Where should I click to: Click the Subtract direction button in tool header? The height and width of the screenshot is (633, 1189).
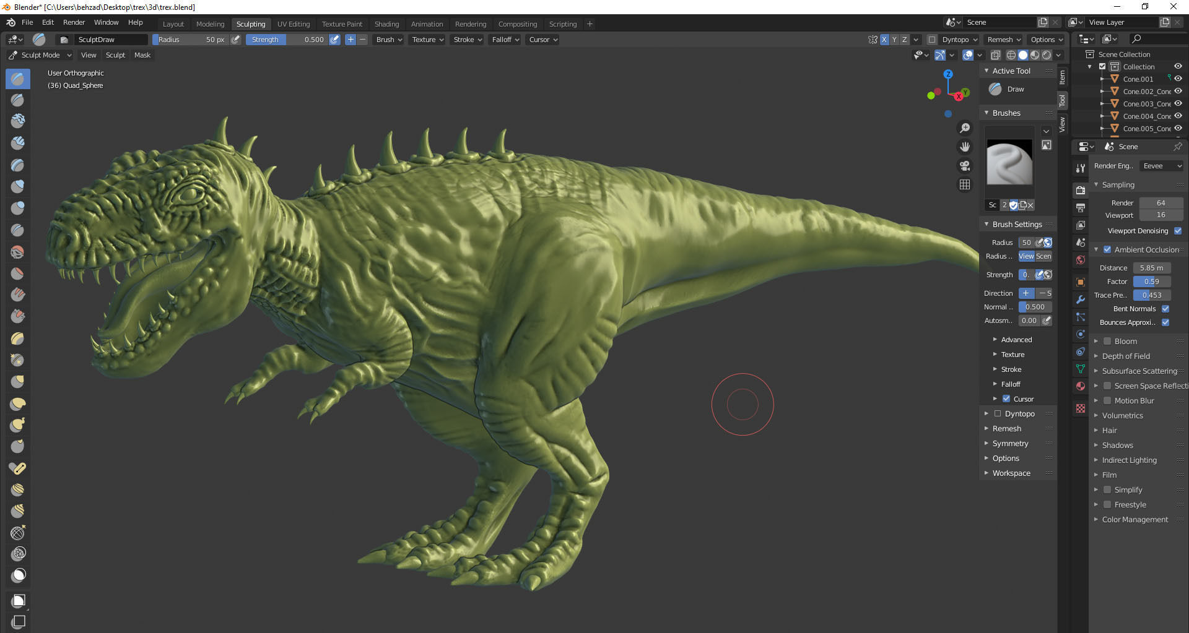[363, 40]
